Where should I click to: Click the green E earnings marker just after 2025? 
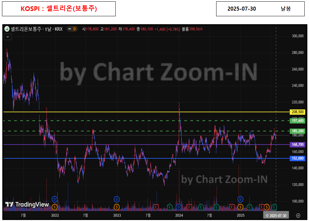coord(249,207)
